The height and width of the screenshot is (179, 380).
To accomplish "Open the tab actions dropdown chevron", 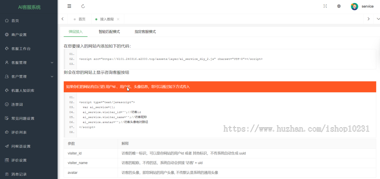I will pos(378,19).
